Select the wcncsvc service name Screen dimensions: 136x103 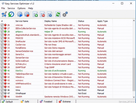coord(19,80)
